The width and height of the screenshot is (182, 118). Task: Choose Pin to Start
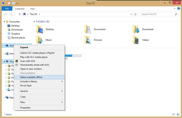tap(39, 86)
